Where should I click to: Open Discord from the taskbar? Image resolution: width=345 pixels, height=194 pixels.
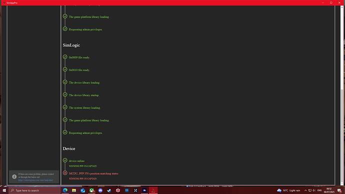(x=100, y=190)
